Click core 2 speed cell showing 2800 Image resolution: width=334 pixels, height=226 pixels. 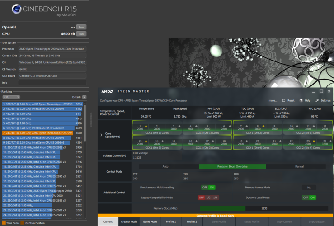[x=157, y=127]
